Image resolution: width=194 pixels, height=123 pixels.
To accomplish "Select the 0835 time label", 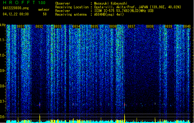I will [94, 26].
